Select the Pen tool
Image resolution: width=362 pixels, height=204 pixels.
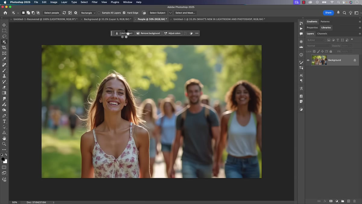pos(4,116)
